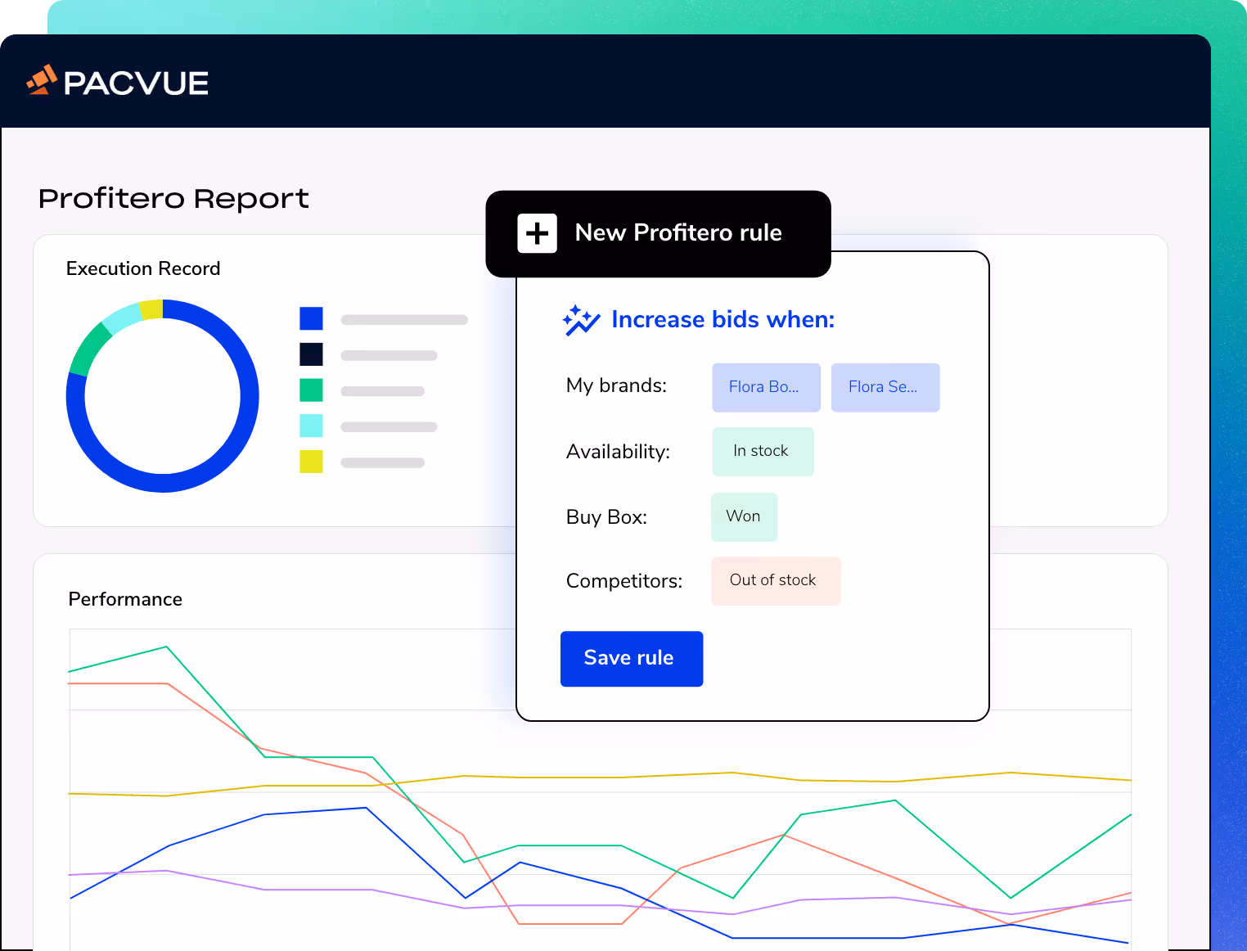Click the Availability: label

[618, 452]
